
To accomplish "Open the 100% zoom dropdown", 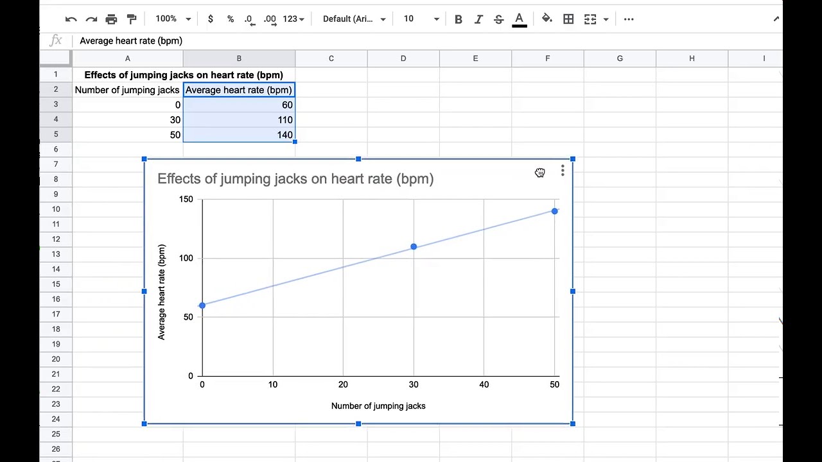I will tap(173, 19).
